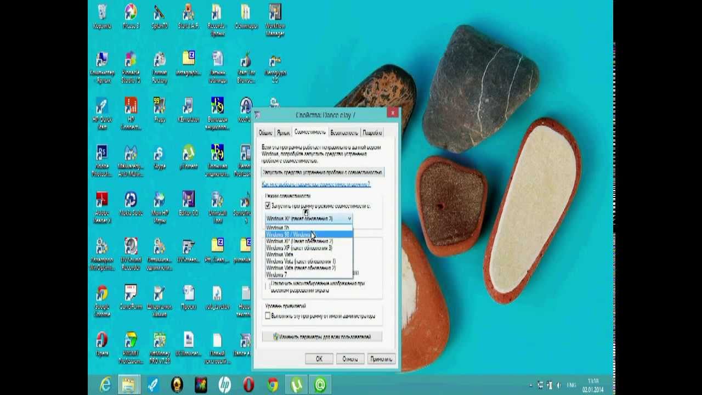Screen dimensions: 702x395
Task: Click the Применить button
Action: [381, 359]
